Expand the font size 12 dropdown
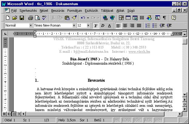 88,25
